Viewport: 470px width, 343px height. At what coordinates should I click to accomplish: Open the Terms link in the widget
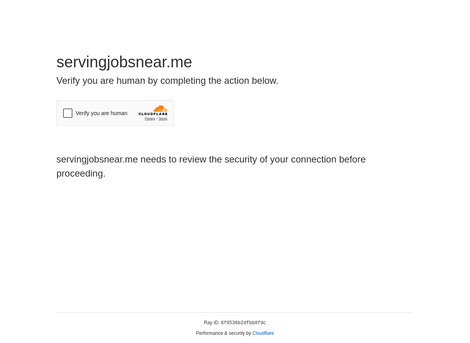point(163,119)
